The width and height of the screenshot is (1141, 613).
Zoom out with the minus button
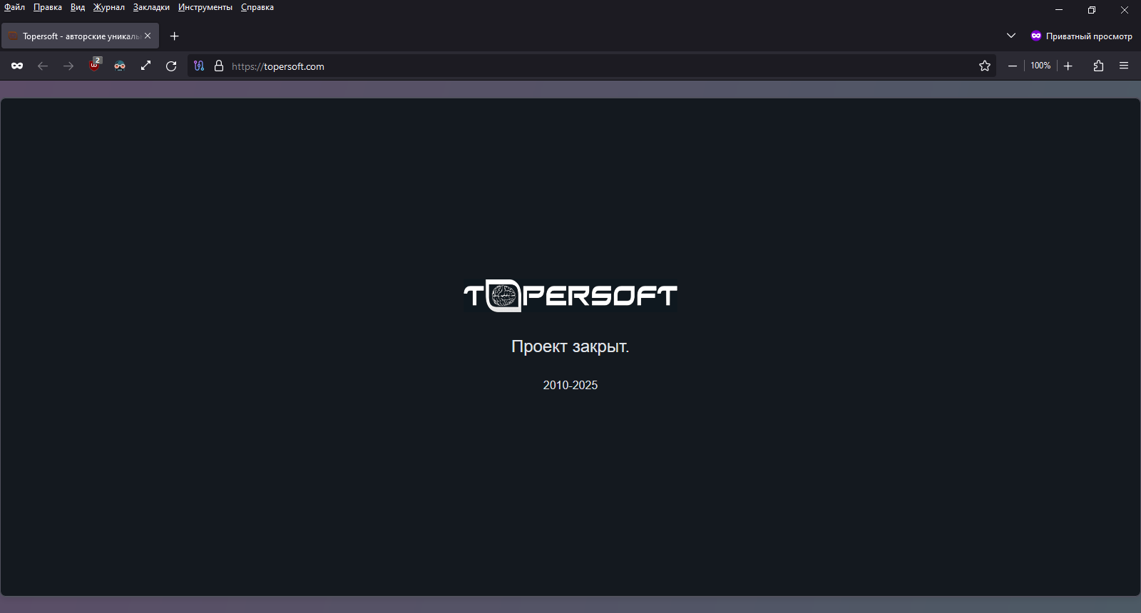tap(1012, 66)
